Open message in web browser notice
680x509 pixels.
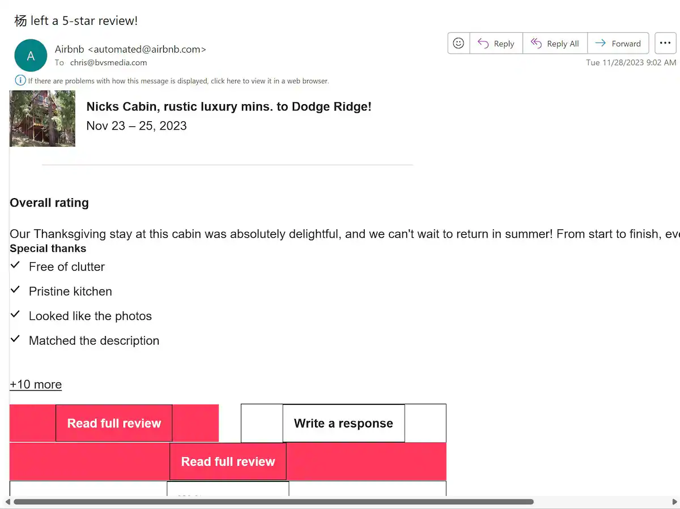pos(178,81)
